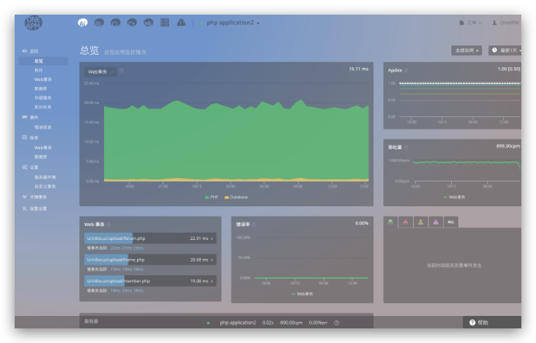Click the question icon in bottom status bar
This screenshot has width=536, height=343.
(336, 323)
